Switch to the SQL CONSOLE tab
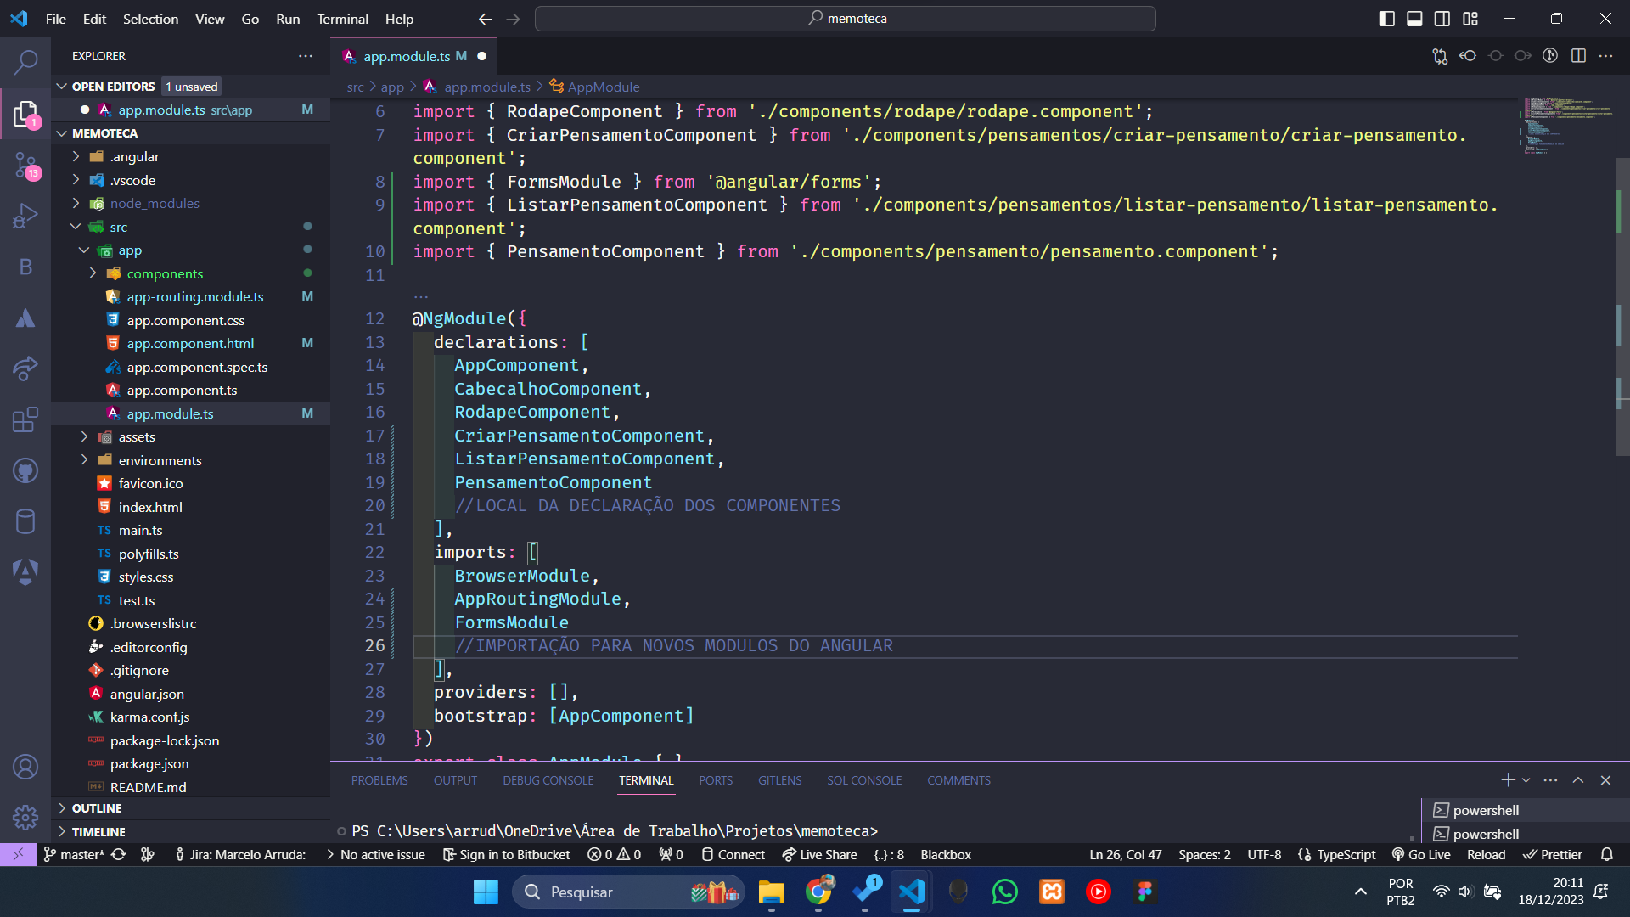Viewport: 1630px width, 917px height. click(x=864, y=780)
